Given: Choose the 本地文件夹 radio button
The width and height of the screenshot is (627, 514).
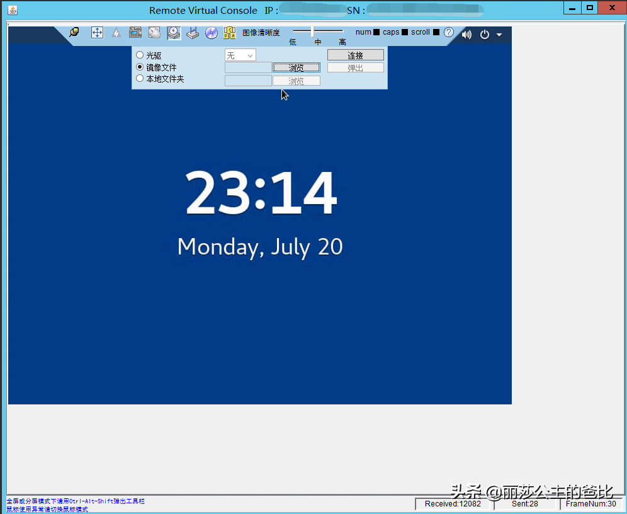Looking at the screenshot, I should (x=140, y=79).
